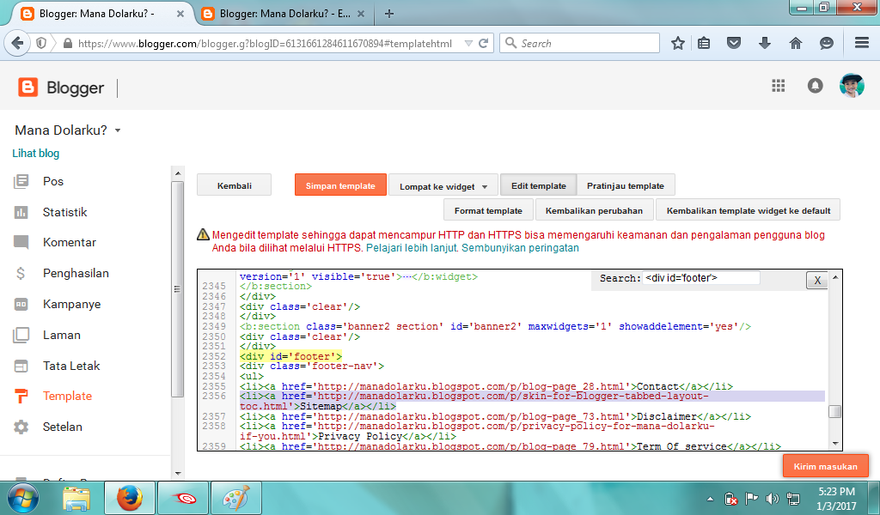880x515 pixels.
Task: Switch to the first Blogger browser tab
Action: (x=95, y=14)
